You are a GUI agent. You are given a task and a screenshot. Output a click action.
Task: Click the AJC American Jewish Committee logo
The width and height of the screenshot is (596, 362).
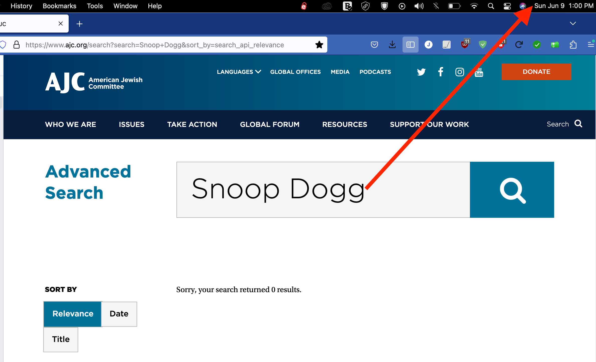coord(94,83)
